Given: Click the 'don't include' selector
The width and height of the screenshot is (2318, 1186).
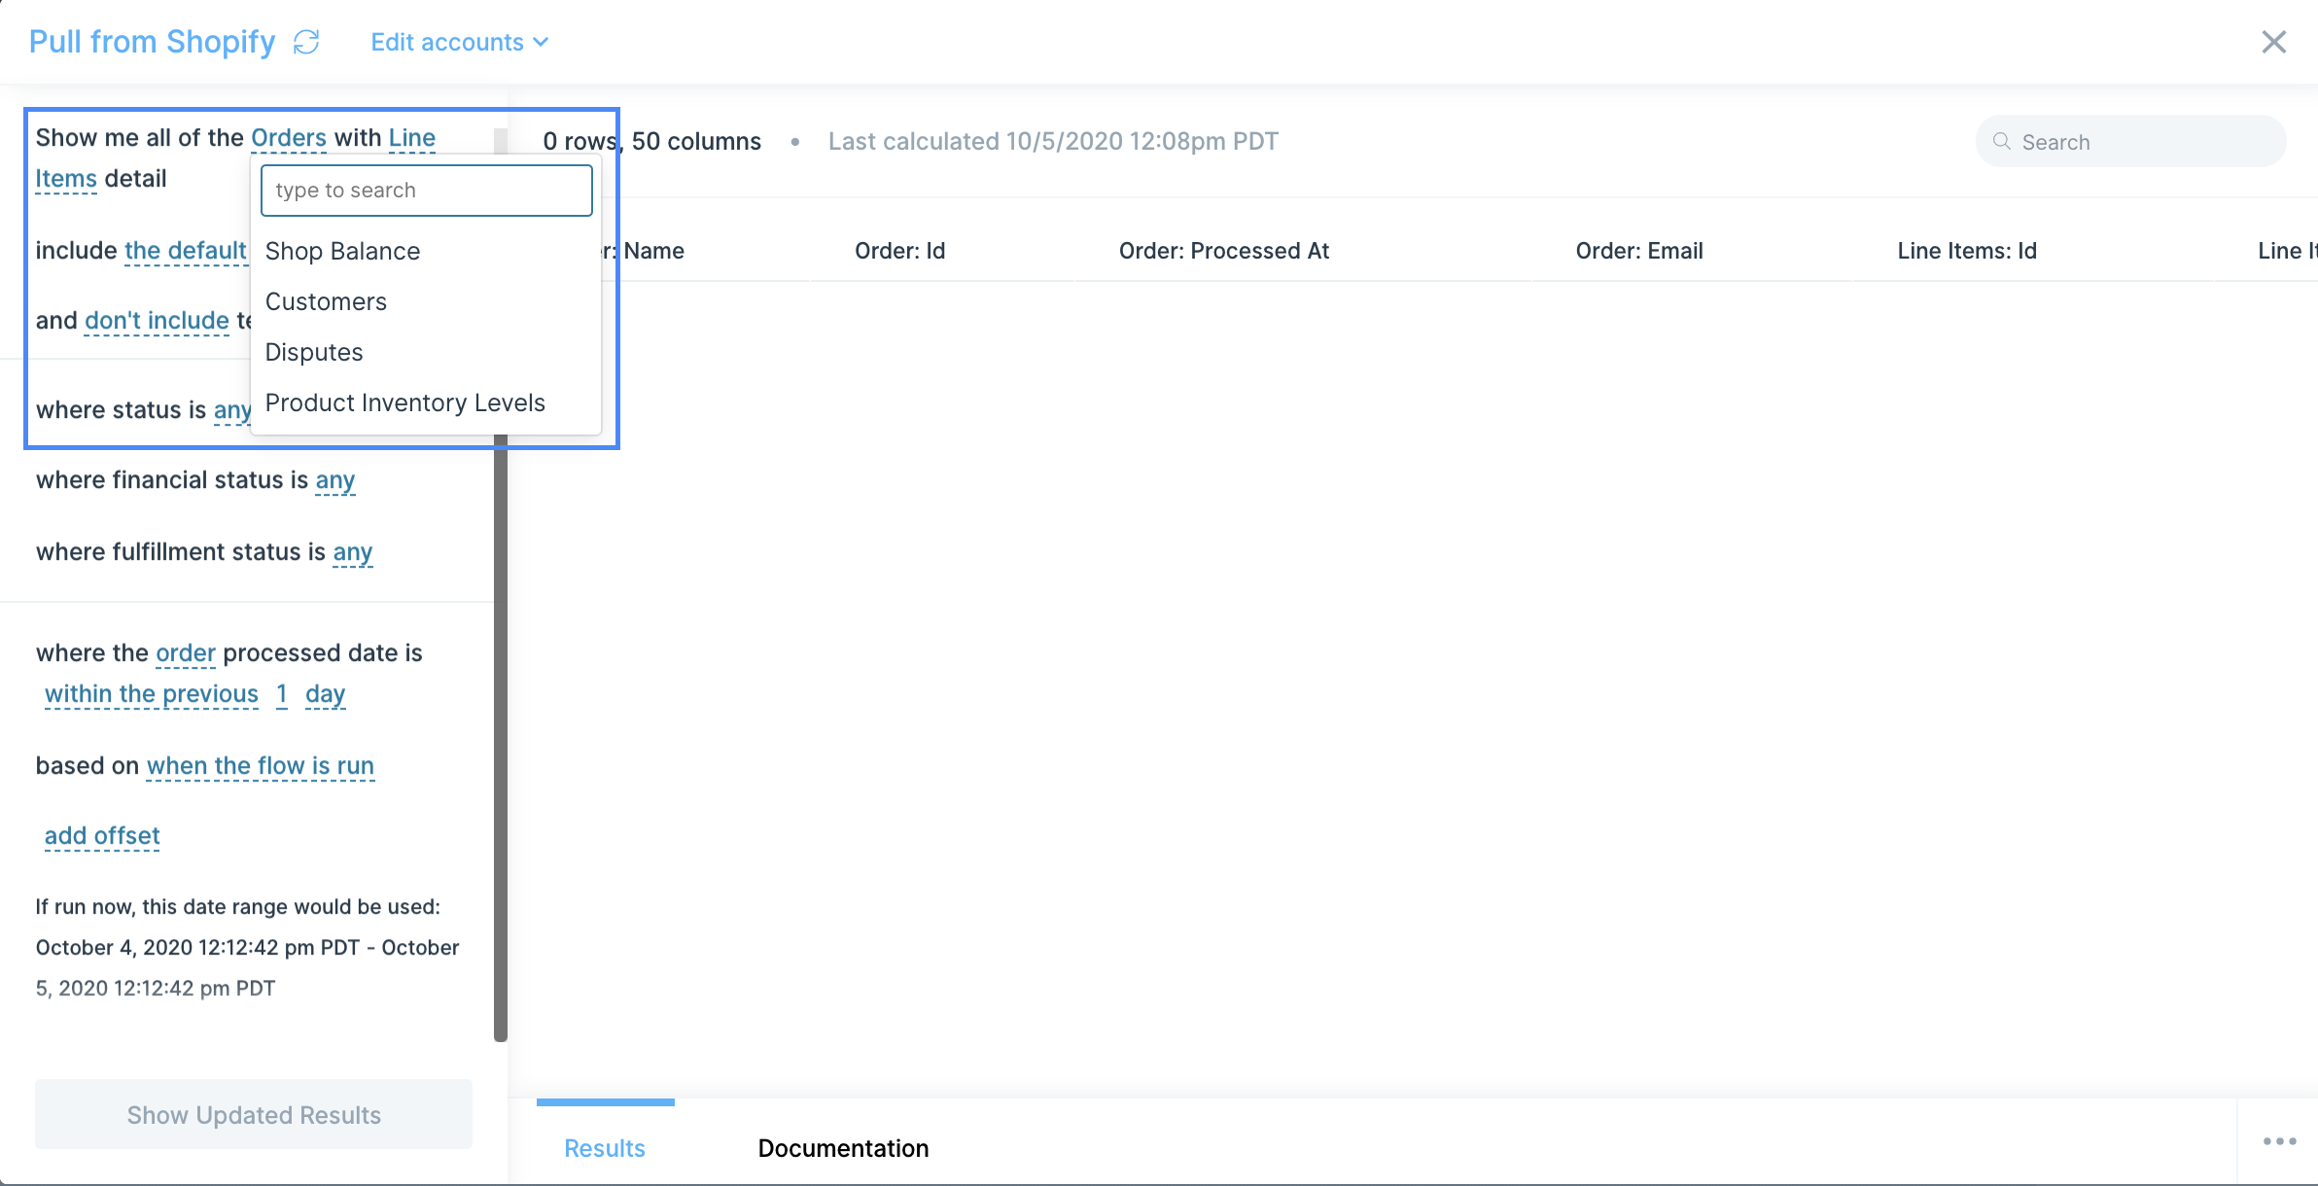Looking at the screenshot, I should pyautogui.click(x=157, y=320).
